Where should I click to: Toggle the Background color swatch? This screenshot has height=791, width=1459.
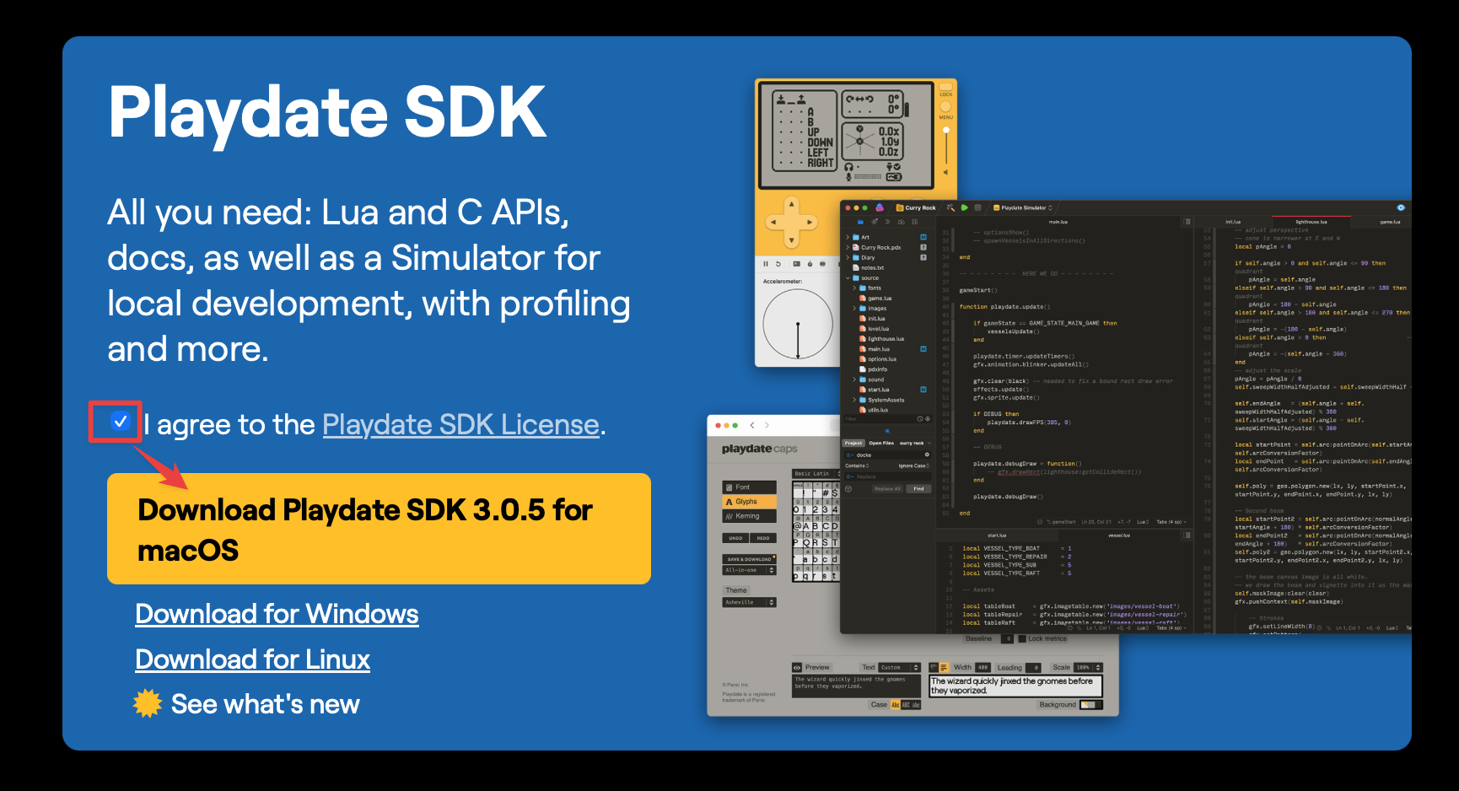1091,705
